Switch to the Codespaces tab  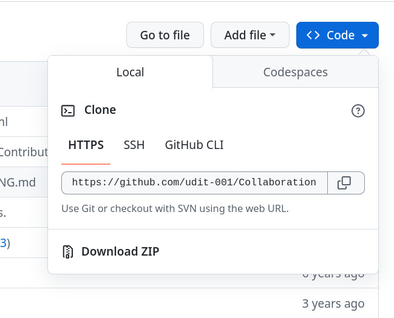click(x=296, y=72)
